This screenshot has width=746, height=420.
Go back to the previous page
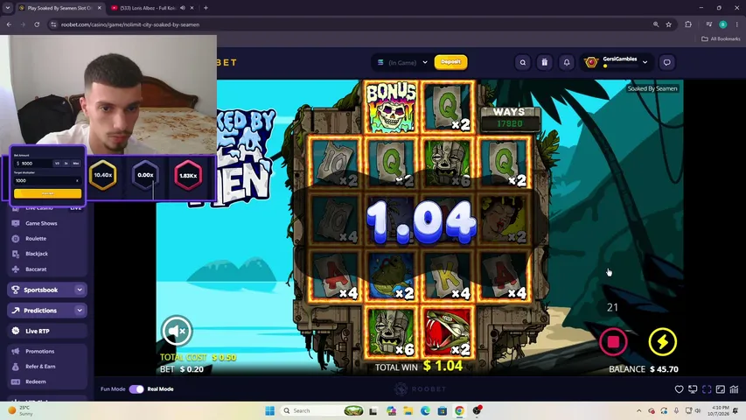(x=9, y=24)
